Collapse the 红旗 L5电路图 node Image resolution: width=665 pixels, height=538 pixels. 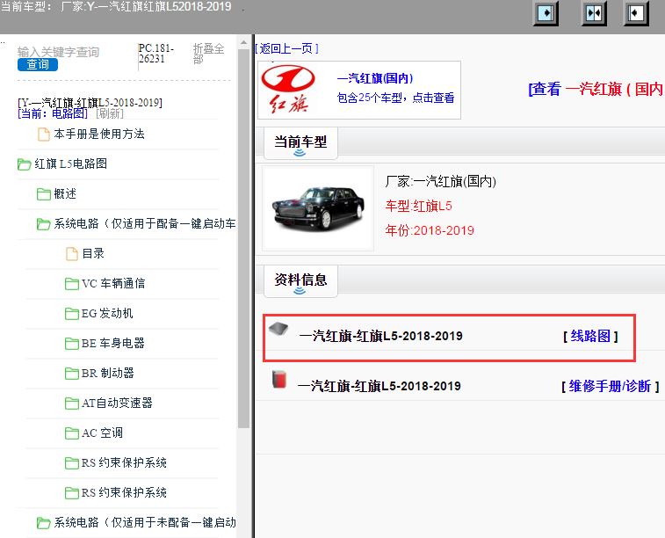point(71,164)
